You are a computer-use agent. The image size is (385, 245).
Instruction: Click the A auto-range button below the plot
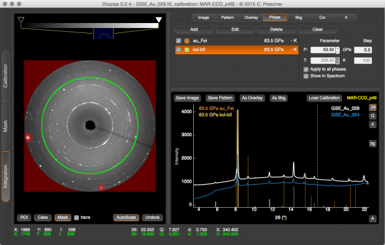[x=373, y=218]
